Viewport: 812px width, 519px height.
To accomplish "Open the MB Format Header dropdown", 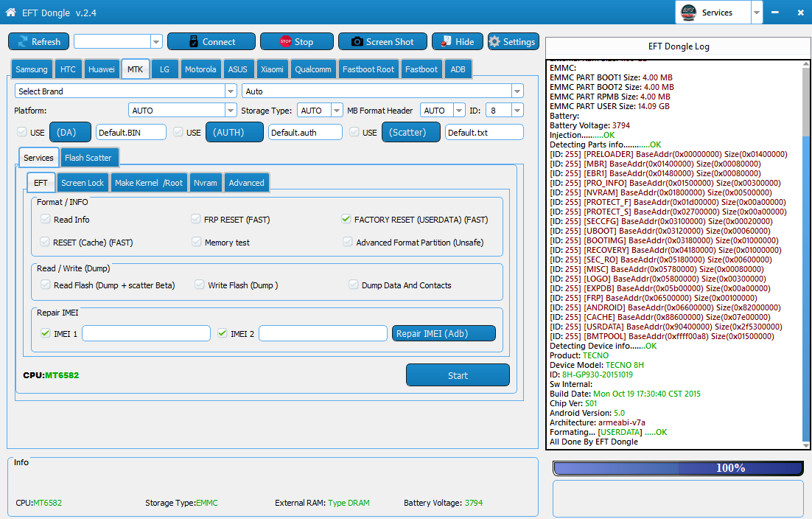I will (x=459, y=111).
